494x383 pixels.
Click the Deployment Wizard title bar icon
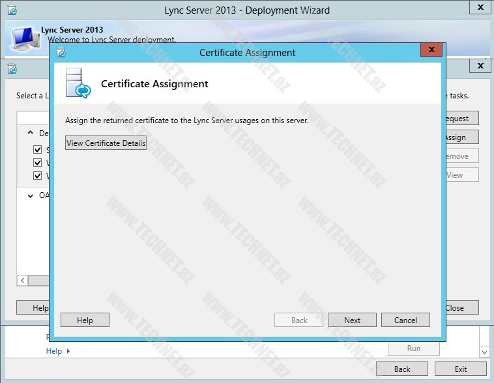11,10
